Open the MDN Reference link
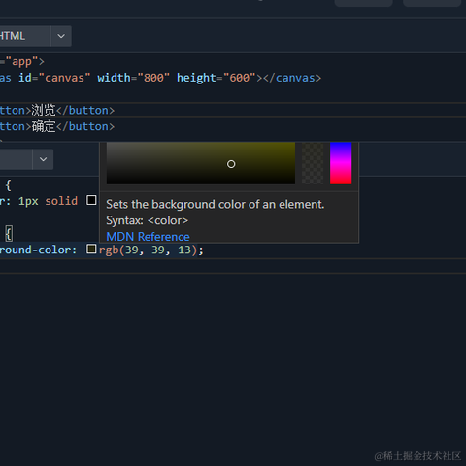Screen dimensions: 466x466 click(x=148, y=237)
